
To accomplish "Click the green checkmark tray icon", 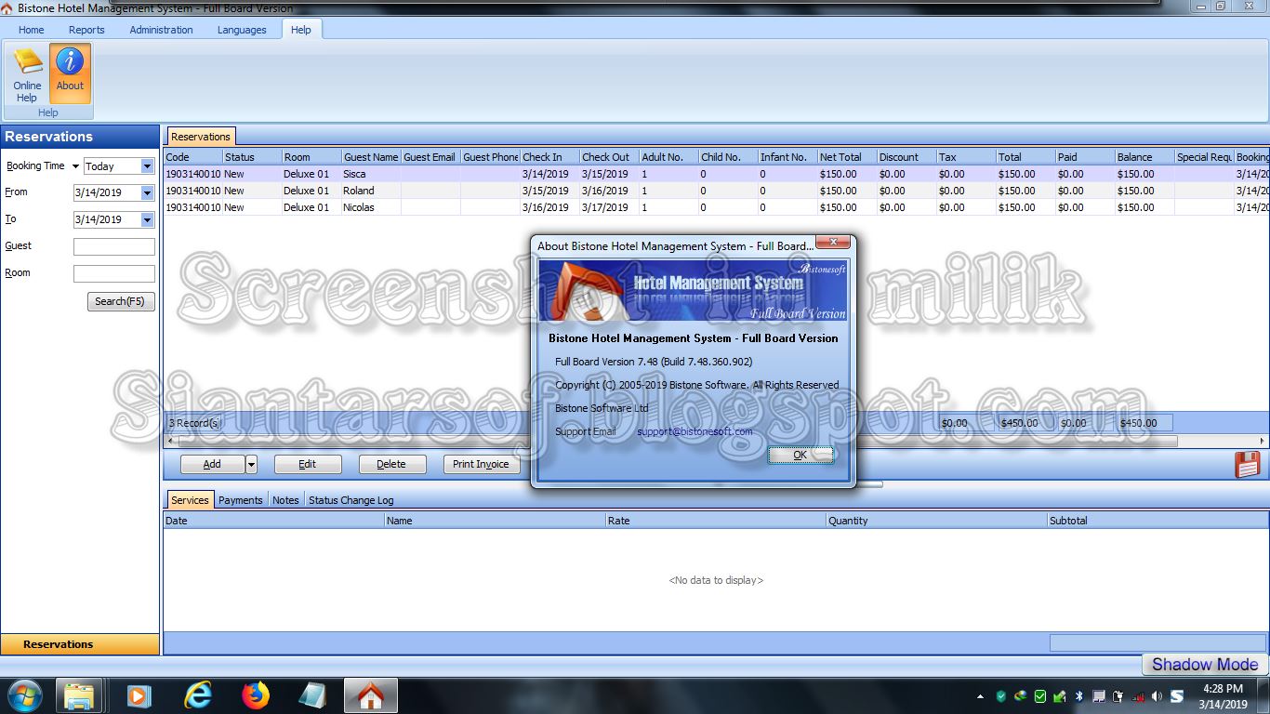I will 1039,696.
